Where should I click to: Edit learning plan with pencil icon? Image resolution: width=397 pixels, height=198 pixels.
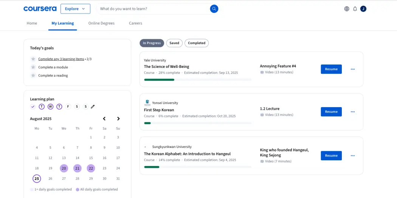(x=93, y=107)
